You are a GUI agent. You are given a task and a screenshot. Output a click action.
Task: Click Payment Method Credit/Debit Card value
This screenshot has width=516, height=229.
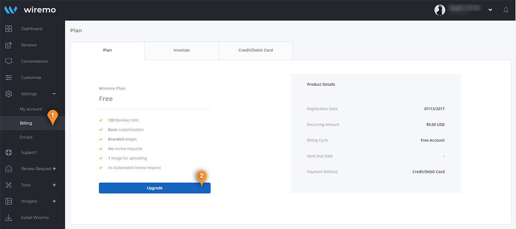click(x=428, y=172)
